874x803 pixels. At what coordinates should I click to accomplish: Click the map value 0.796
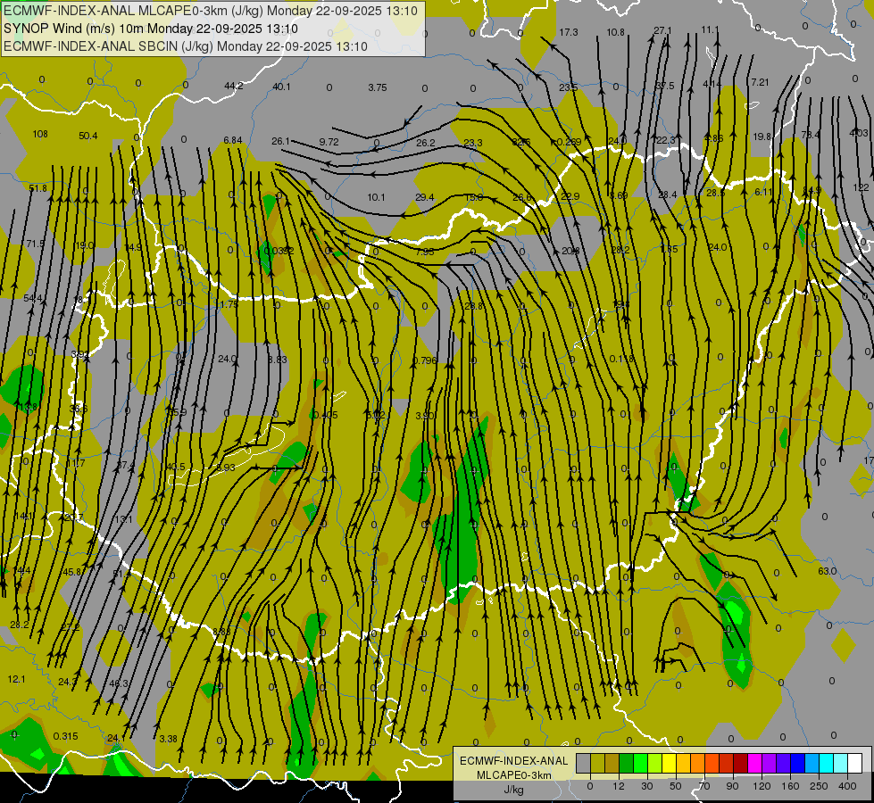point(425,360)
